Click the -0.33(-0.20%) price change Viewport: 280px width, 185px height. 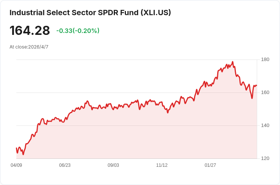(78, 31)
